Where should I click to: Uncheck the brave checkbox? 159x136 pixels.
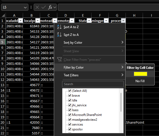(x=70, y=95)
